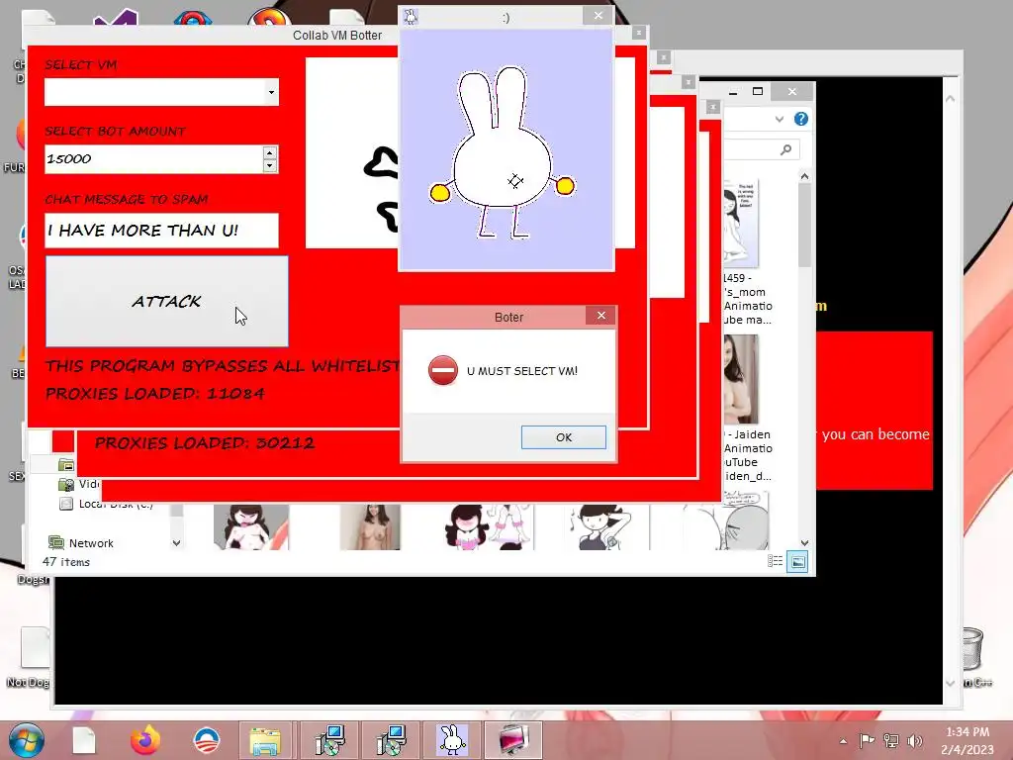
Task: Open the Select VM dropdown
Action: click(271, 92)
